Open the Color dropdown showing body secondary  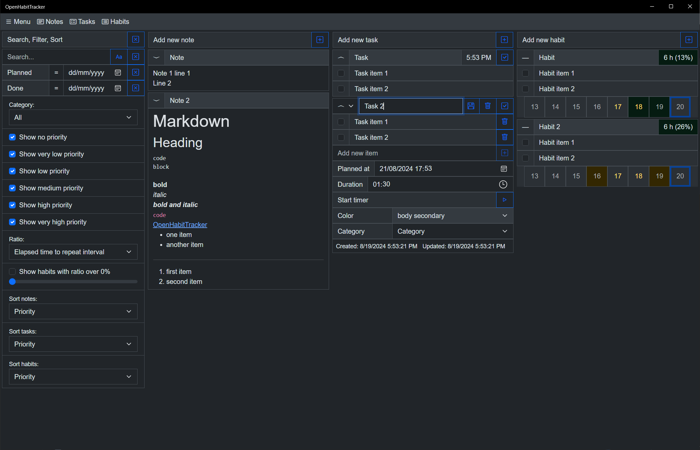[452, 216]
